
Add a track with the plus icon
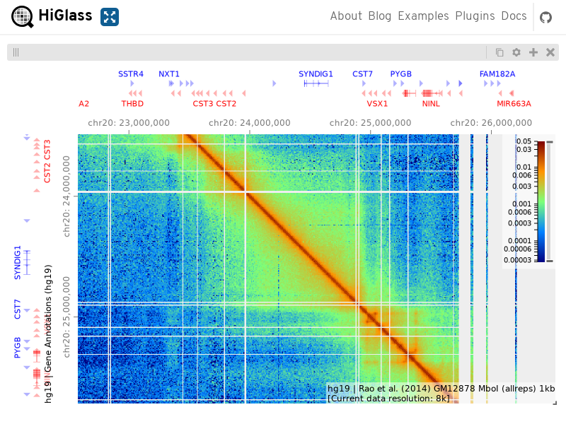tap(533, 52)
